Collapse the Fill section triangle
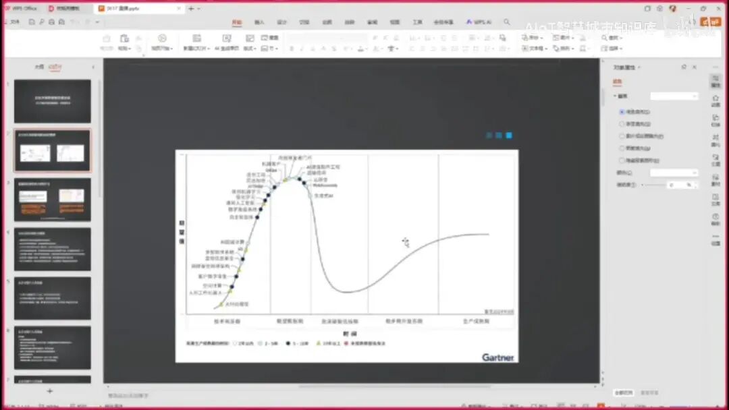 pos(615,96)
